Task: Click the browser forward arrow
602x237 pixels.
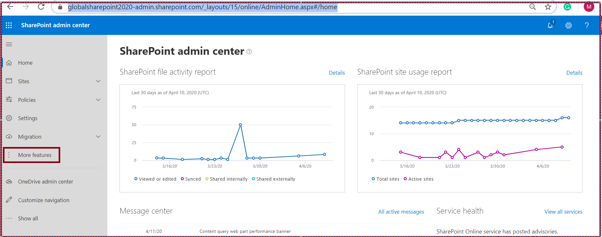Action: pos(26,7)
